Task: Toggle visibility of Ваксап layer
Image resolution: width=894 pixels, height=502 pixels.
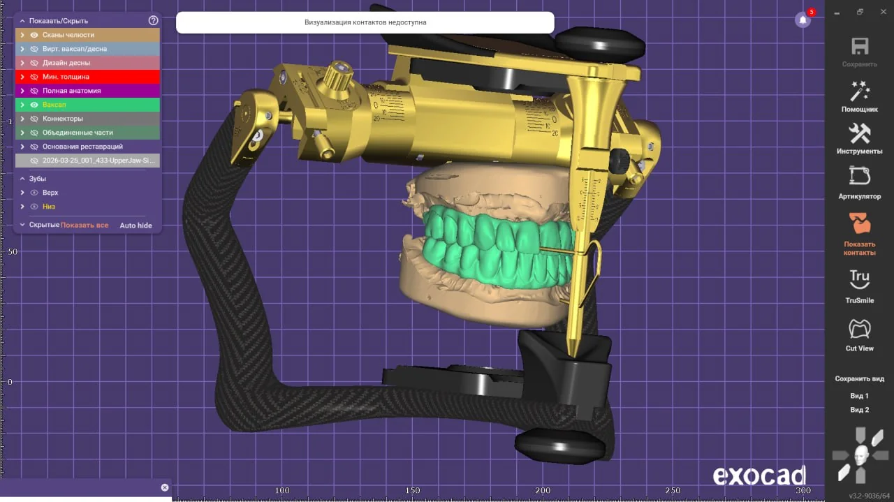Action: click(34, 105)
